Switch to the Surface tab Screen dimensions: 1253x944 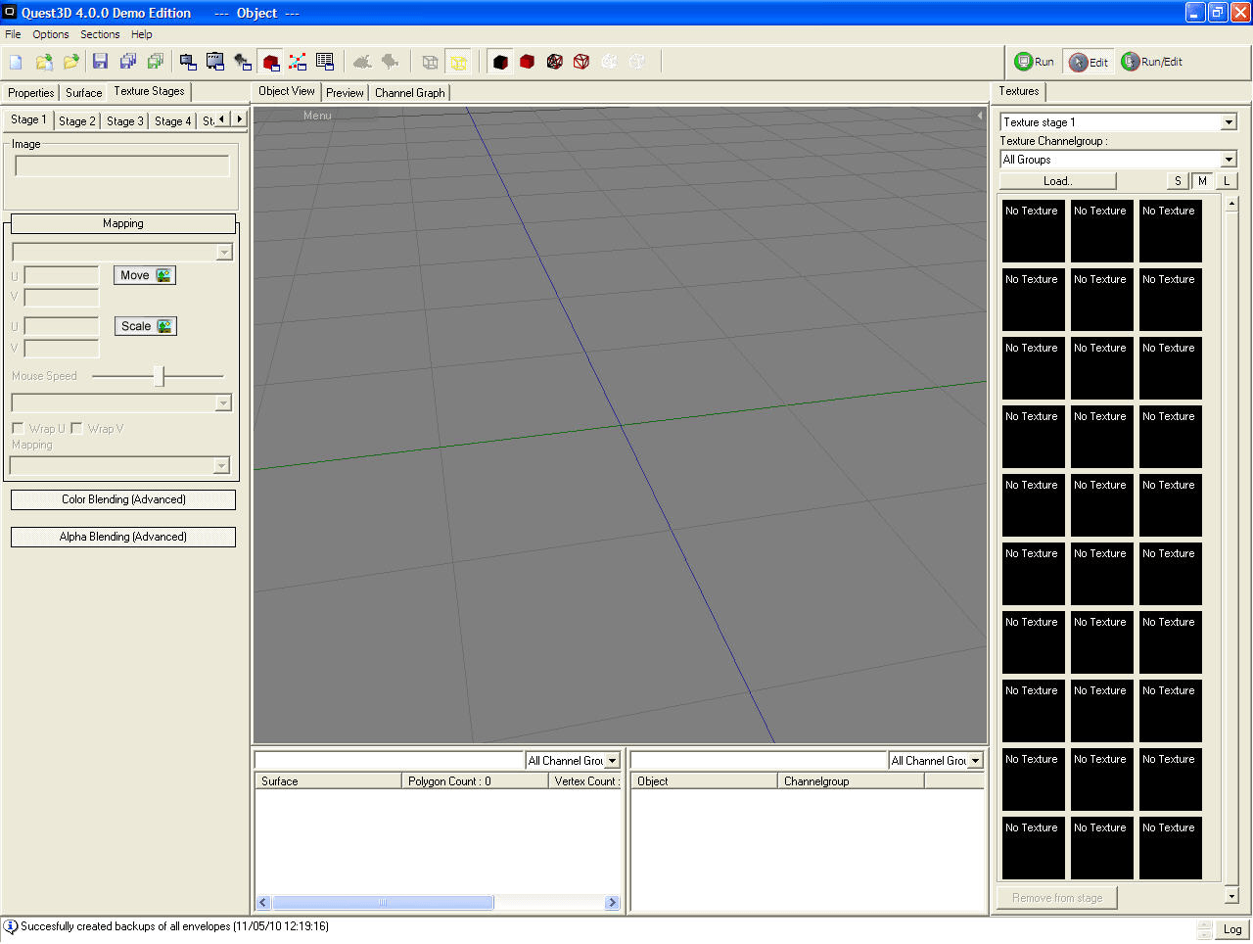pyautogui.click(x=84, y=93)
